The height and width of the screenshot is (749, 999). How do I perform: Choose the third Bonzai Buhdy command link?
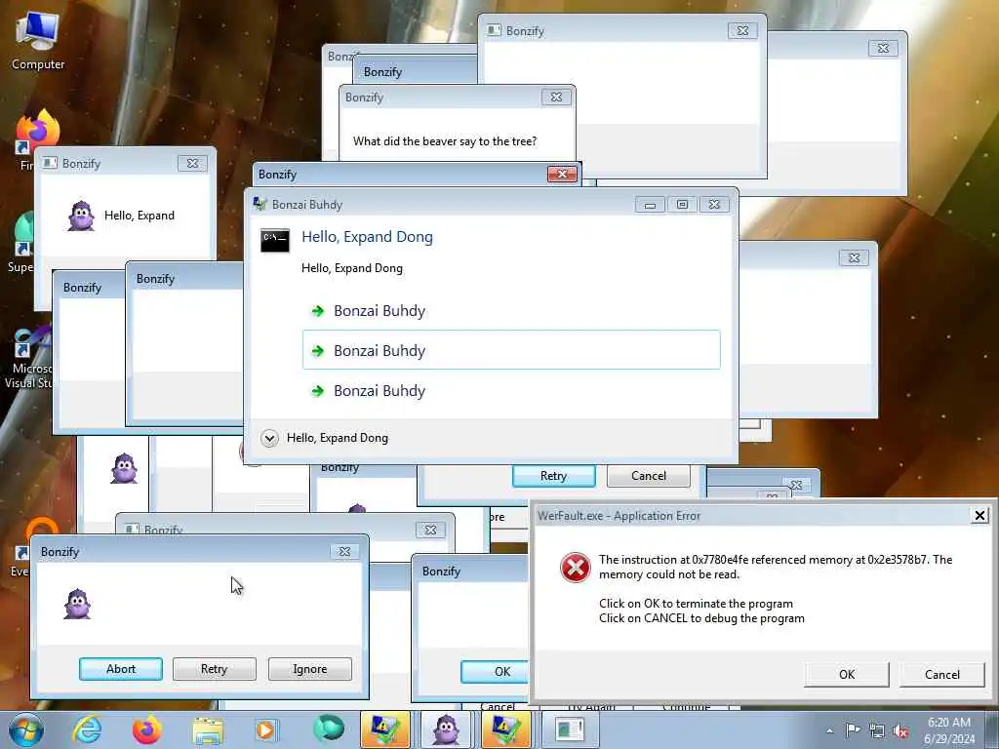click(511, 390)
